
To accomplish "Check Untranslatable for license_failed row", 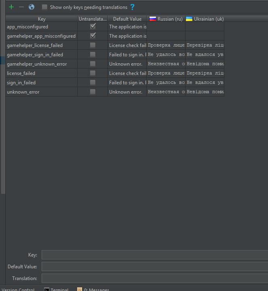I will [x=93, y=73].
